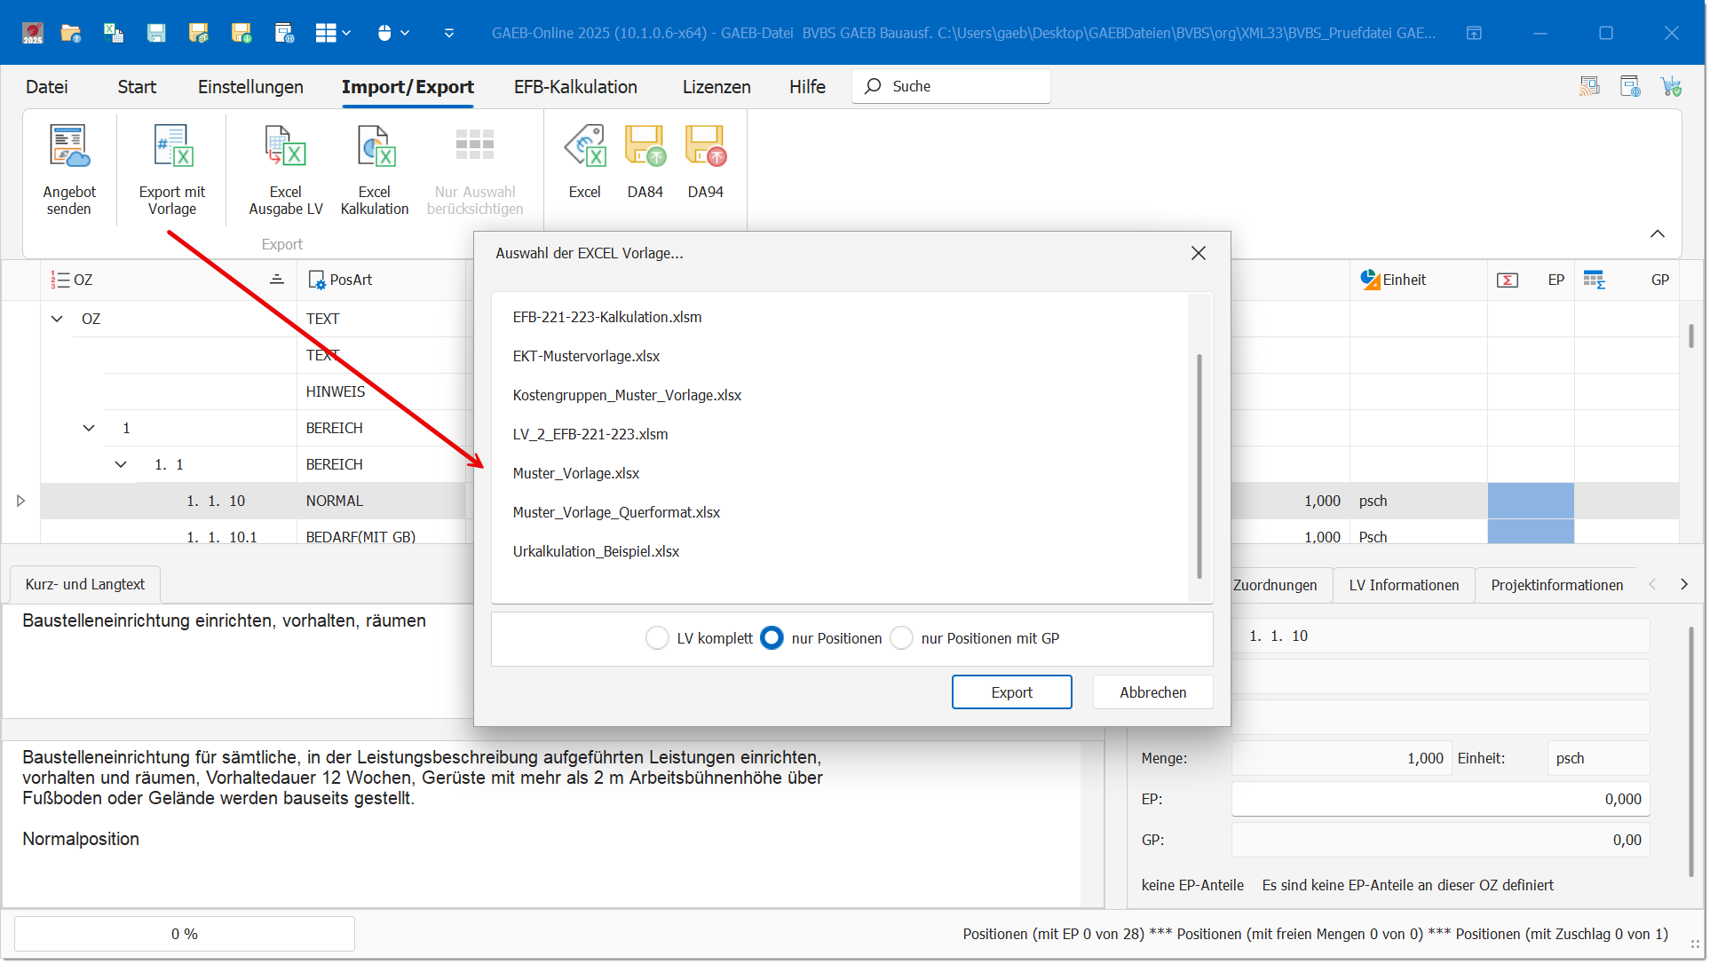The image size is (1710, 964).
Task: Click the Angebot senden icon
Action: point(68,146)
